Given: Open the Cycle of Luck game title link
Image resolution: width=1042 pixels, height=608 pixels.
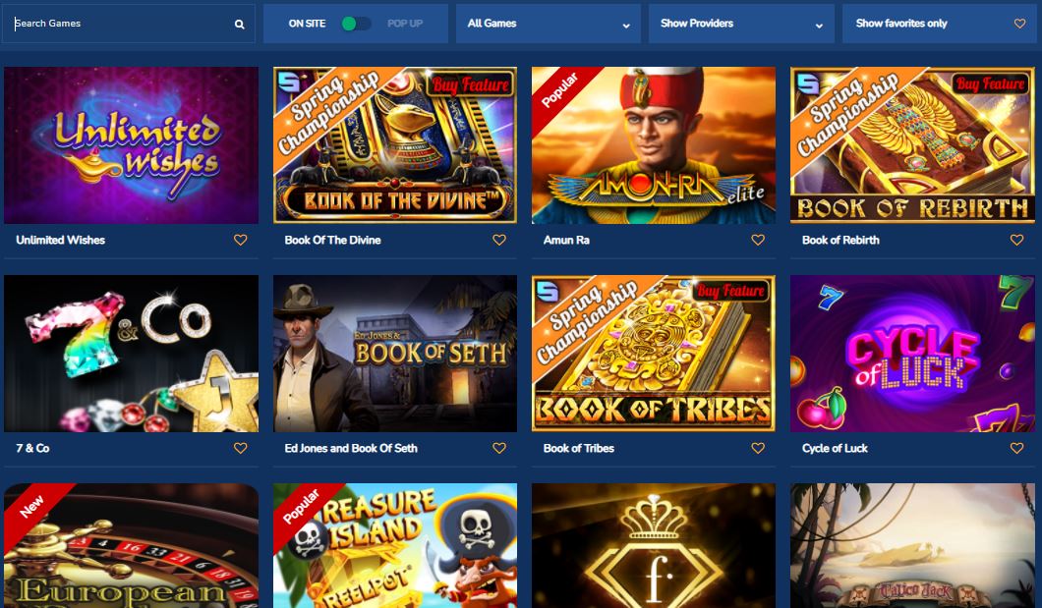Looking at the screenshot, I should [x=835, y=448].
